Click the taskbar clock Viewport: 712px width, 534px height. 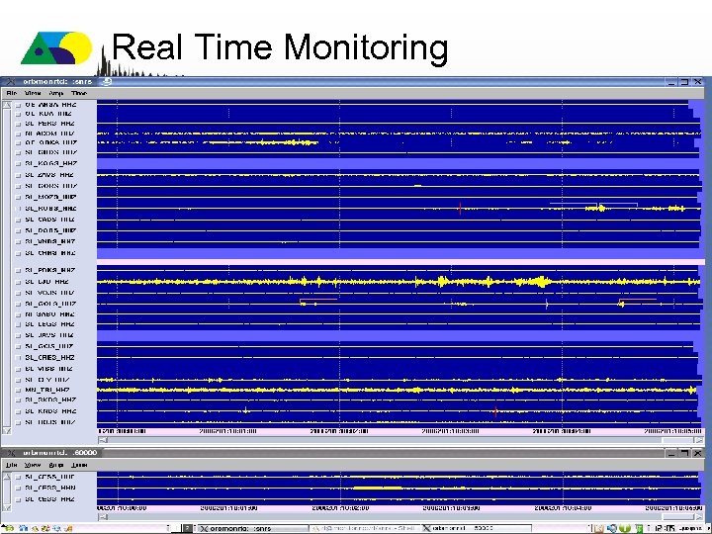coord(665,528)
